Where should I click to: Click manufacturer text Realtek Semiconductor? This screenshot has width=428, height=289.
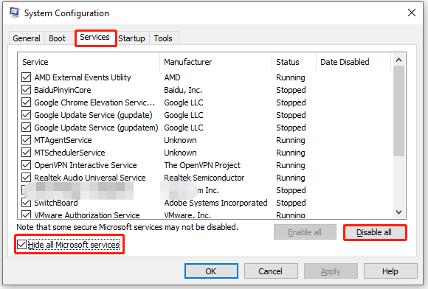(x=204, y=178)
